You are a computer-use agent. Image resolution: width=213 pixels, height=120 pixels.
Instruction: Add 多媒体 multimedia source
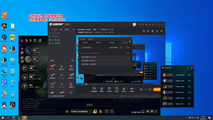[117, 90]
